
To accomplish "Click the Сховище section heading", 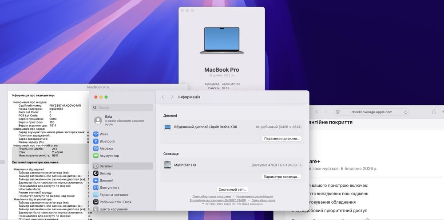I will coord(171,154).
